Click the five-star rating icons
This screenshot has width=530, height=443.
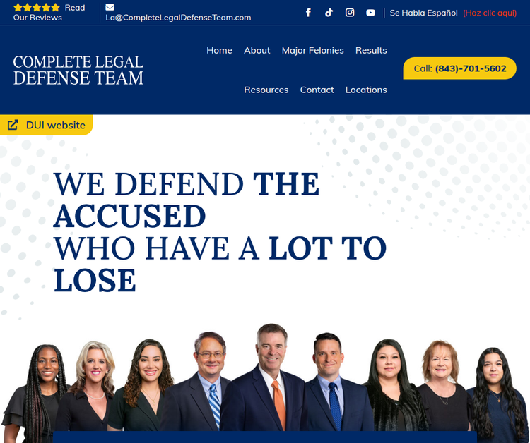(37, 8)
